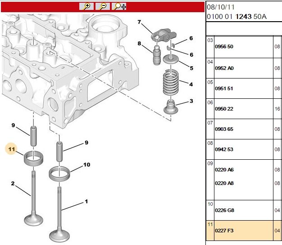Click callout number 3 next to the valve seal

point(191,101)
